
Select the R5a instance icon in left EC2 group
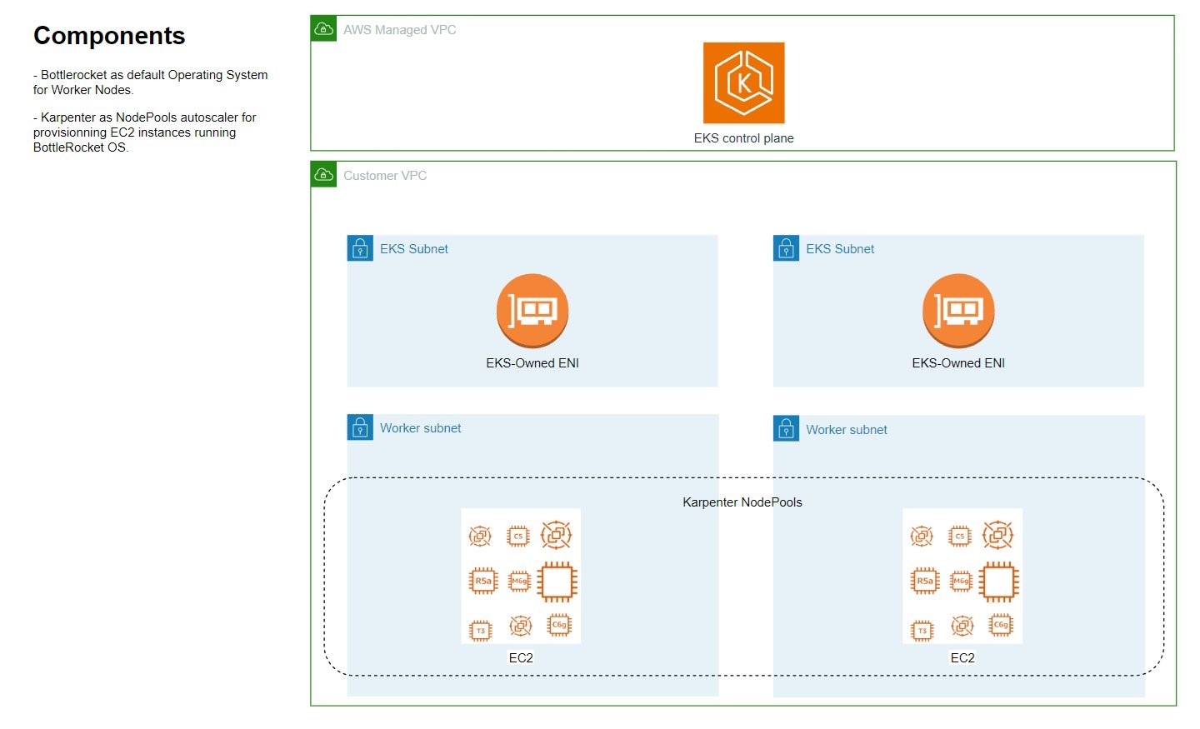(483, 581)
